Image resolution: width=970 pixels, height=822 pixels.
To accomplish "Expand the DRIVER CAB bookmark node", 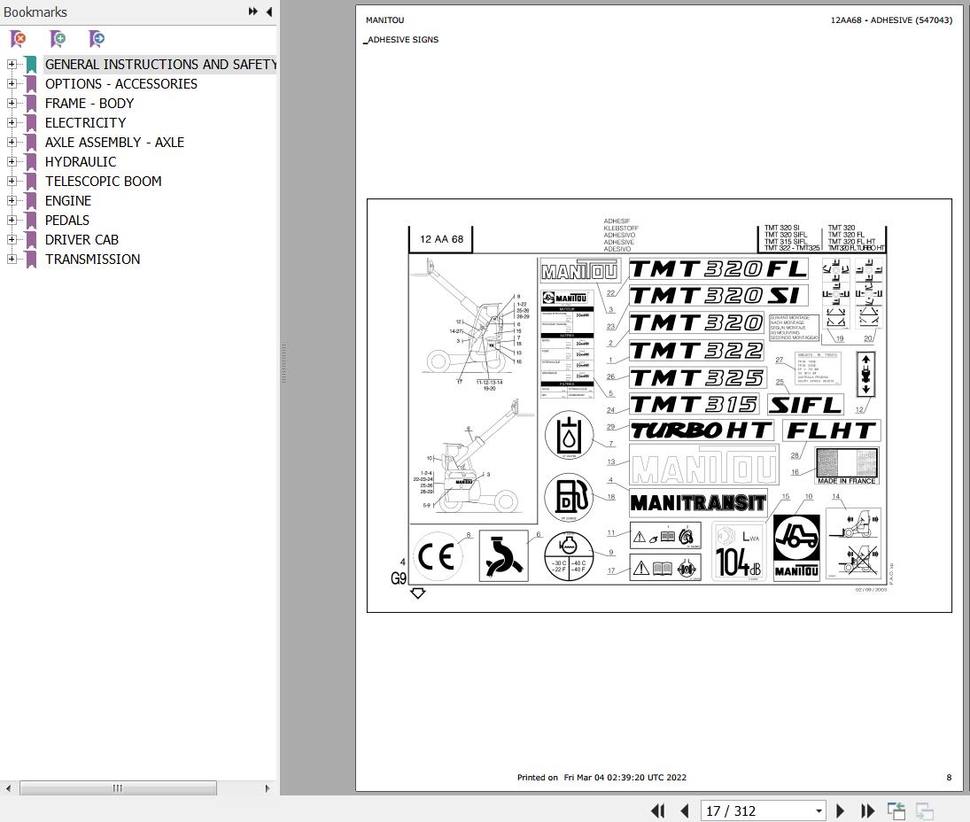I will (x=12, y=239).
